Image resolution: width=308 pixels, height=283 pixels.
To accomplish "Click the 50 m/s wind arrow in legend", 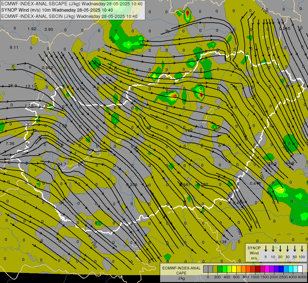I will pyautogui.click(x=295, y=248).
